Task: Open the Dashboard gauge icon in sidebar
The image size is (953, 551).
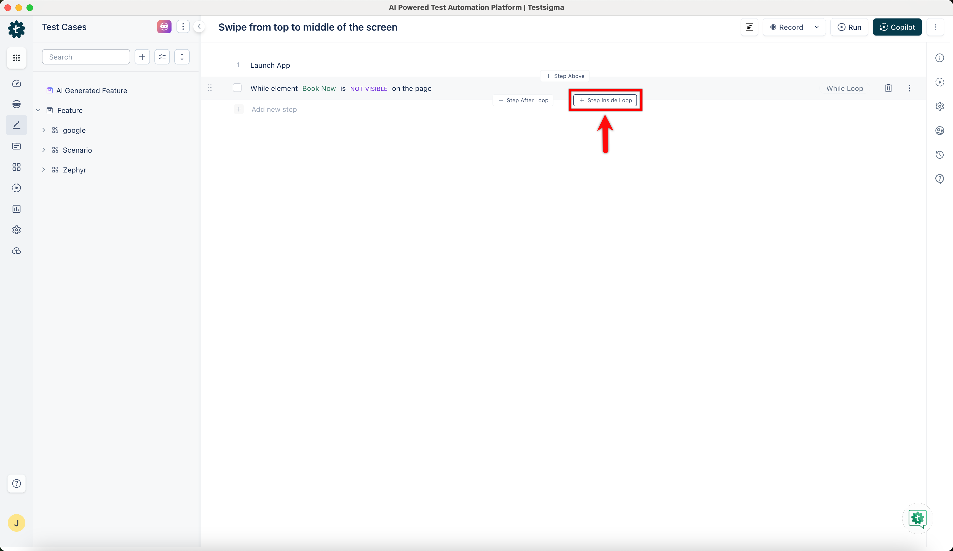Action: point(16,83)
